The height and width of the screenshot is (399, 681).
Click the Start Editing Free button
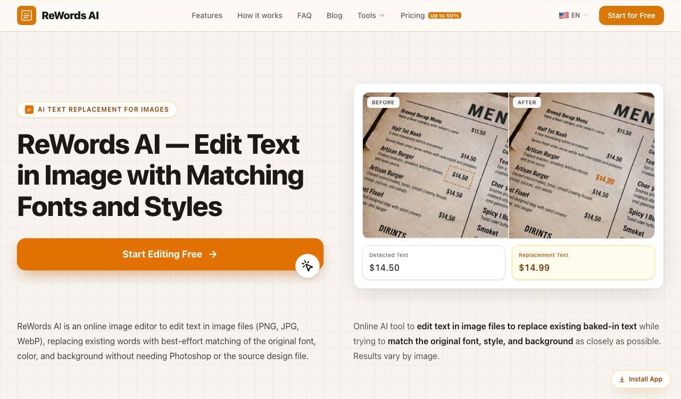(x=170, y=254)
